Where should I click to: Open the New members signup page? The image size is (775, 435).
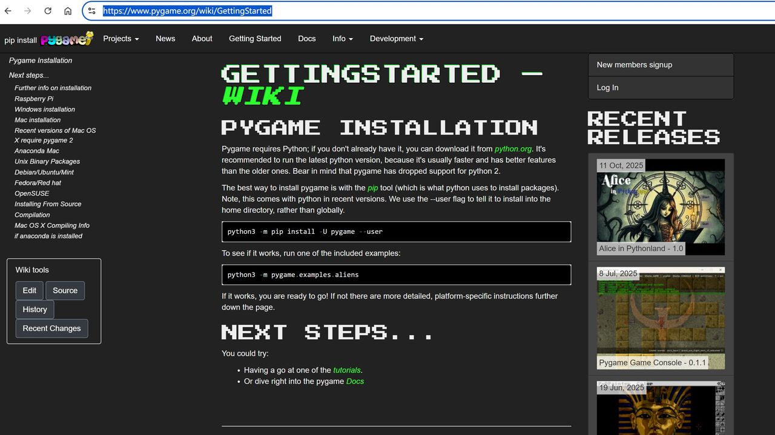click(x=634, y=65)
